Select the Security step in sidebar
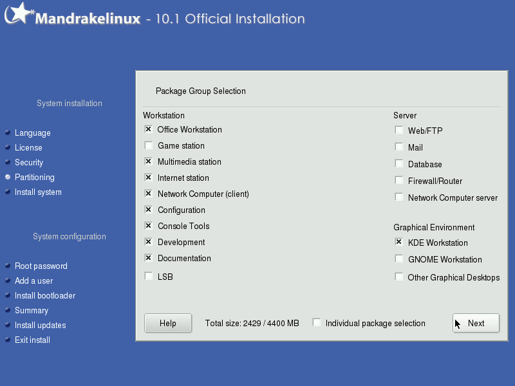 [29, 163]
